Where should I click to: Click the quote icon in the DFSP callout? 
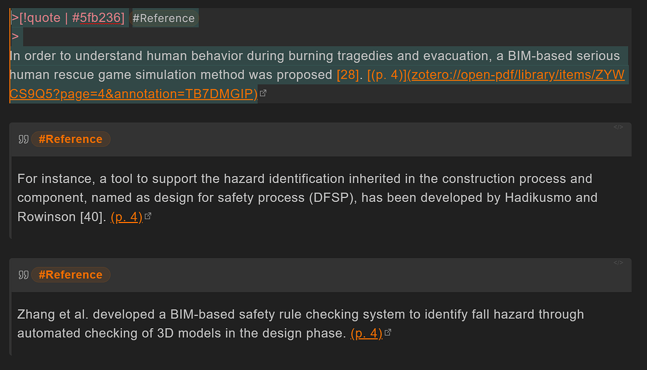tap(23, 139)
